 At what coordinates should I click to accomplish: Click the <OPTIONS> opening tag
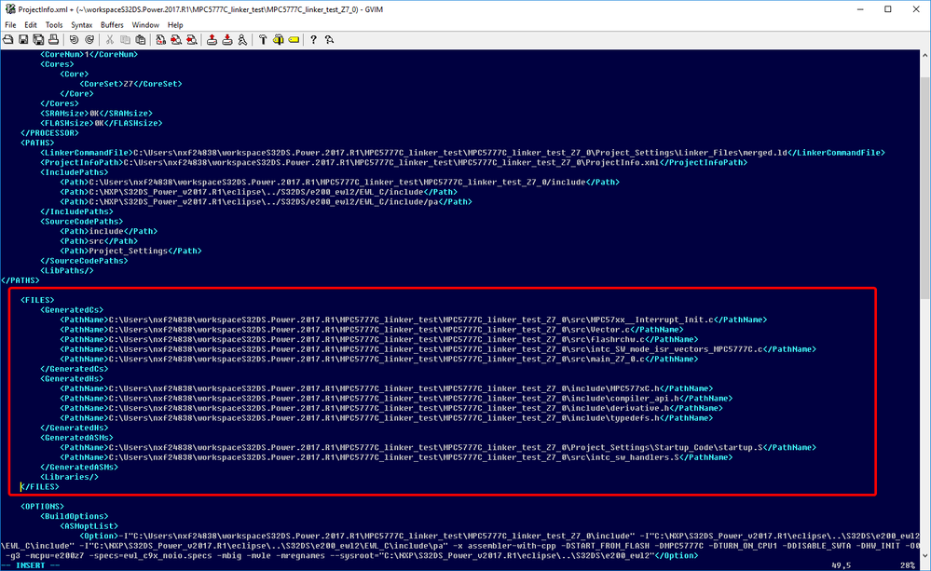42,507
